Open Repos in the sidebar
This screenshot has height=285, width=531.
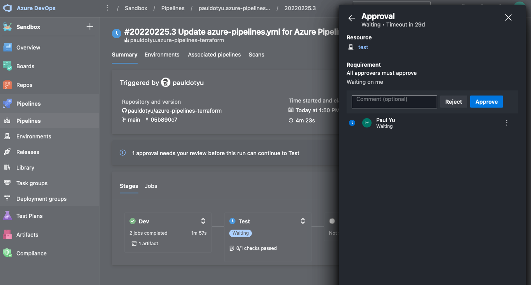click(x=24, y=85)
